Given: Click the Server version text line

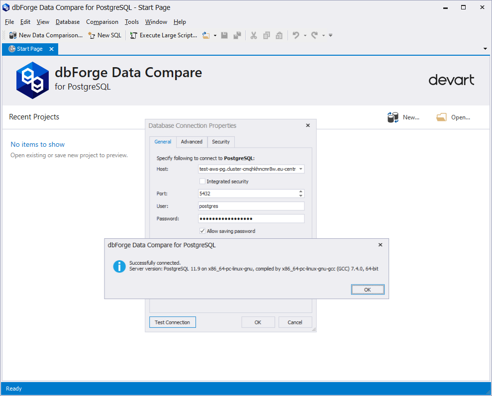Looking at the screenshot, I should tap(254, 269).
